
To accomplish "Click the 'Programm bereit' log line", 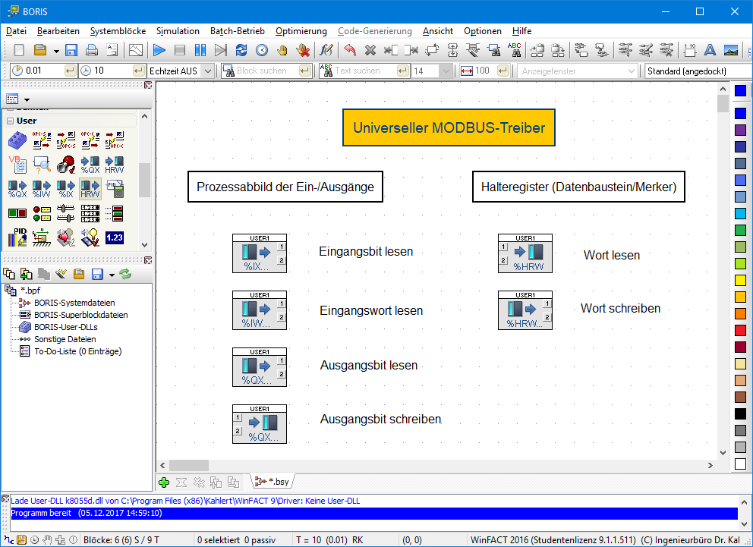I will (x=374, y=513).
